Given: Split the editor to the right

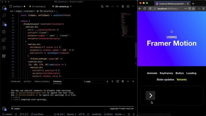Looking at the screenshot, I should click(x=128, y=6).
